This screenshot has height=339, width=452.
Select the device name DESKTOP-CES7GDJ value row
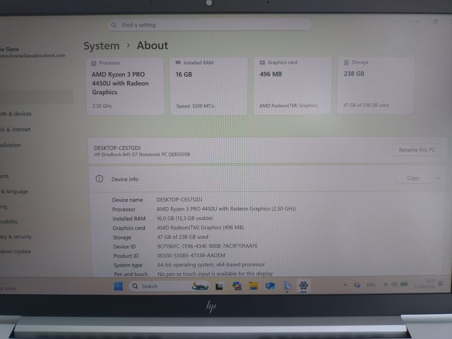click(179, 200)
